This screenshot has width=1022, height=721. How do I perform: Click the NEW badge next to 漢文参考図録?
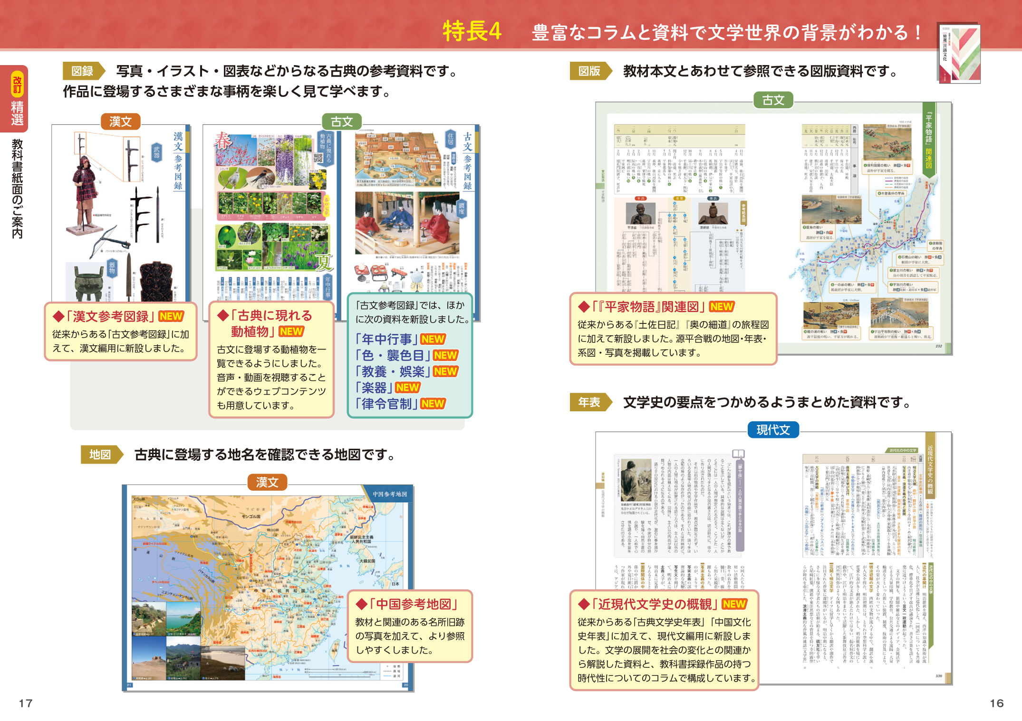point(171,316)
